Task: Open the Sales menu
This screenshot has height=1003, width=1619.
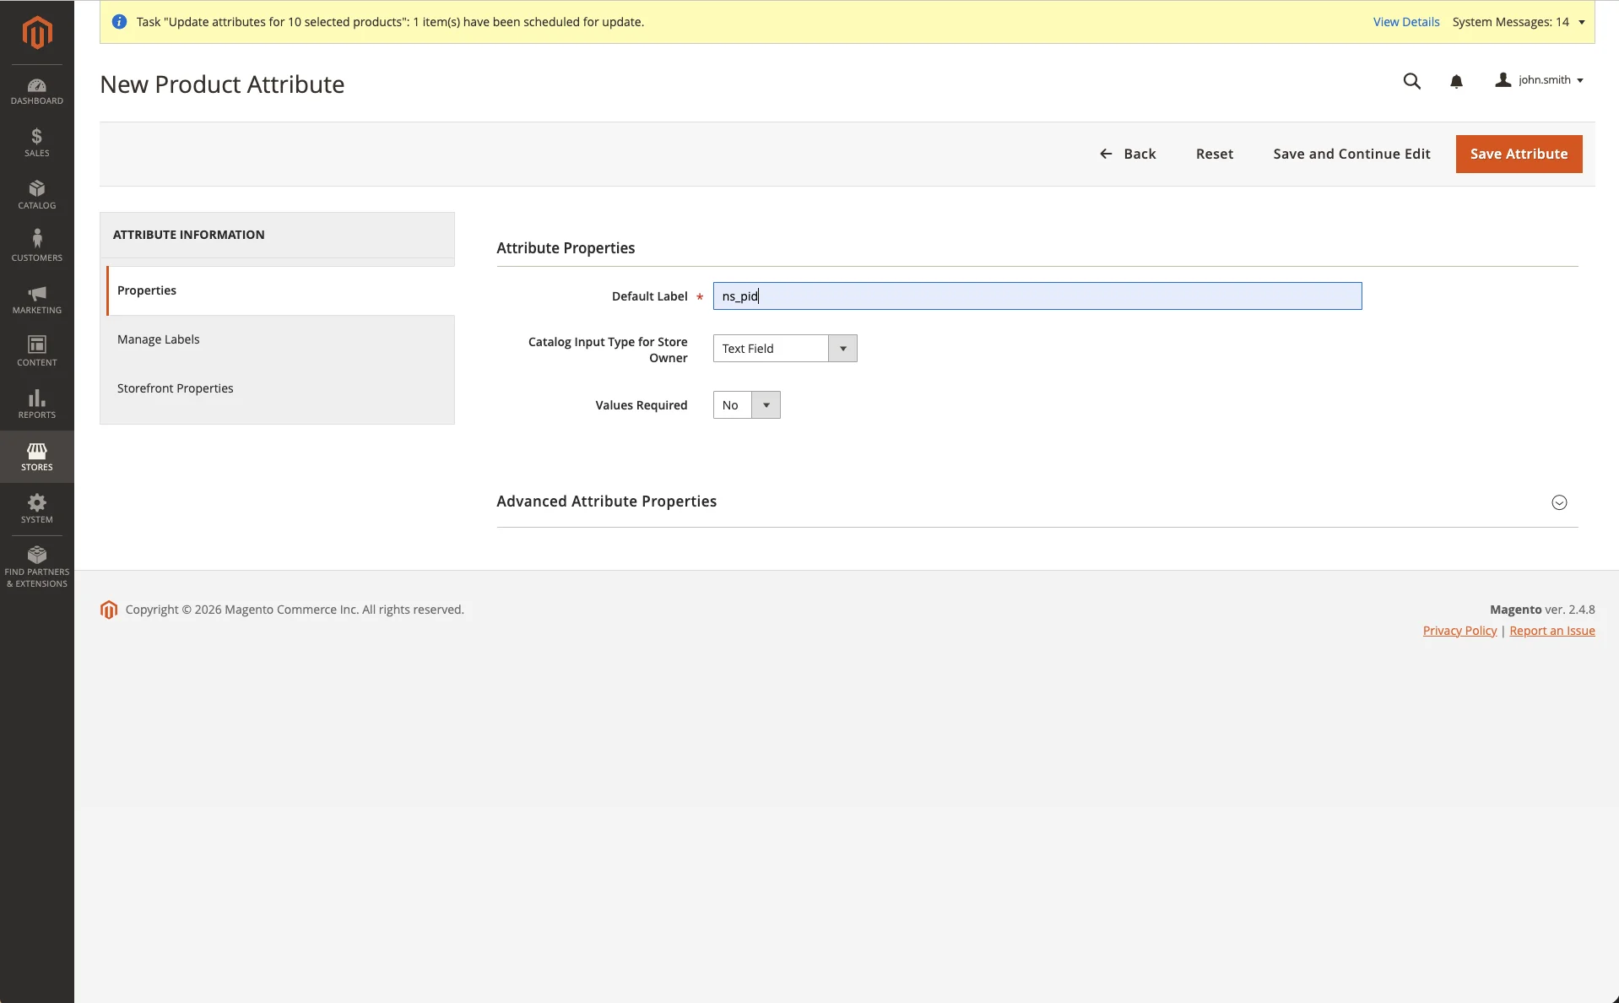Action: [x=37, y=143]
